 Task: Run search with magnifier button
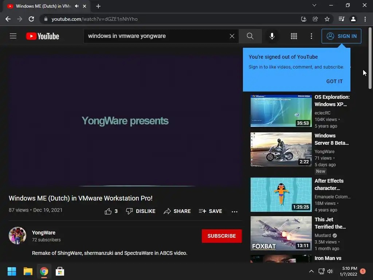[250, 36]
